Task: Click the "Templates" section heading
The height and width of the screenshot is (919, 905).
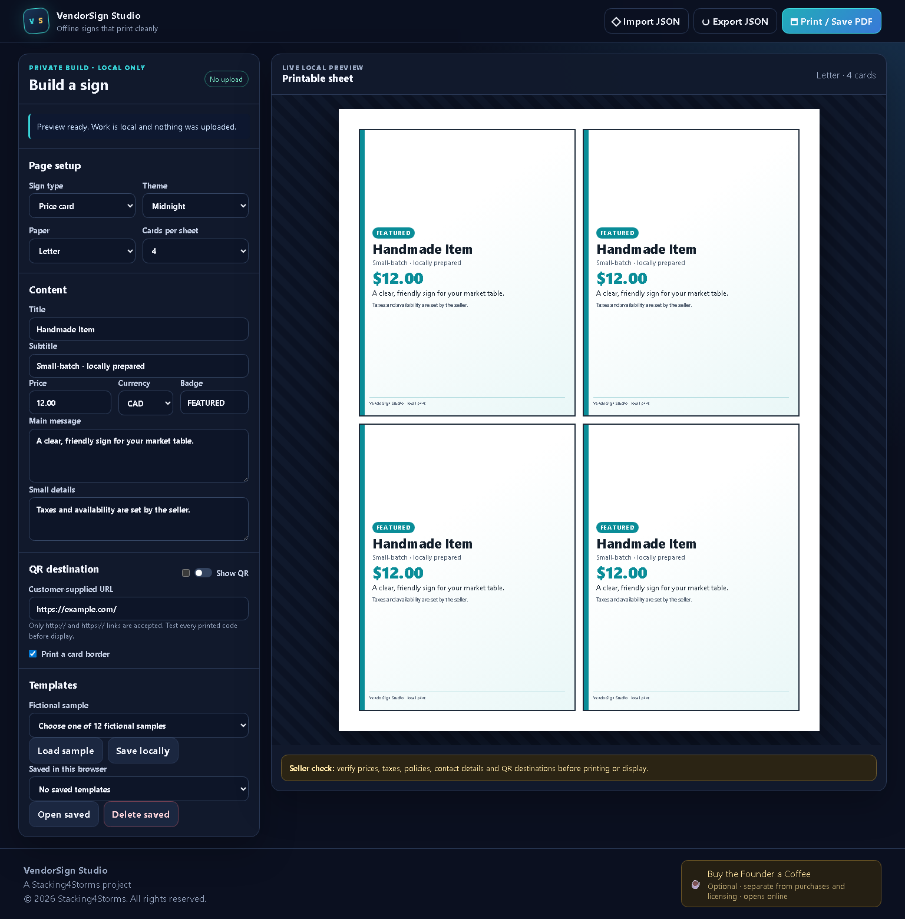Action: (x=53, y=685)
